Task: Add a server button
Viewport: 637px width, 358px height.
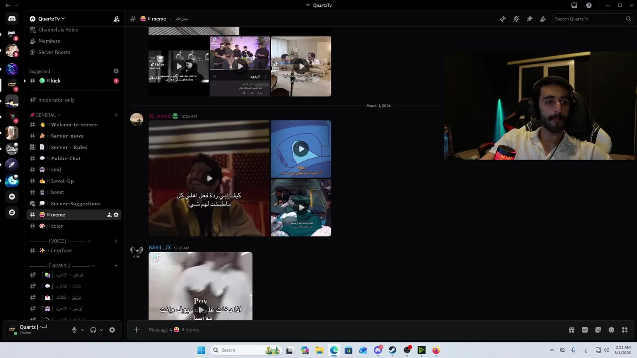Action: (12, 196)
